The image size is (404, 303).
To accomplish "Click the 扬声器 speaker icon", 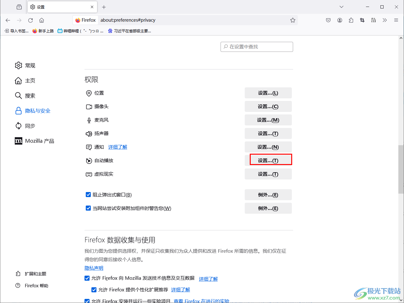I will pyautogui.click(x=89, y=134).
